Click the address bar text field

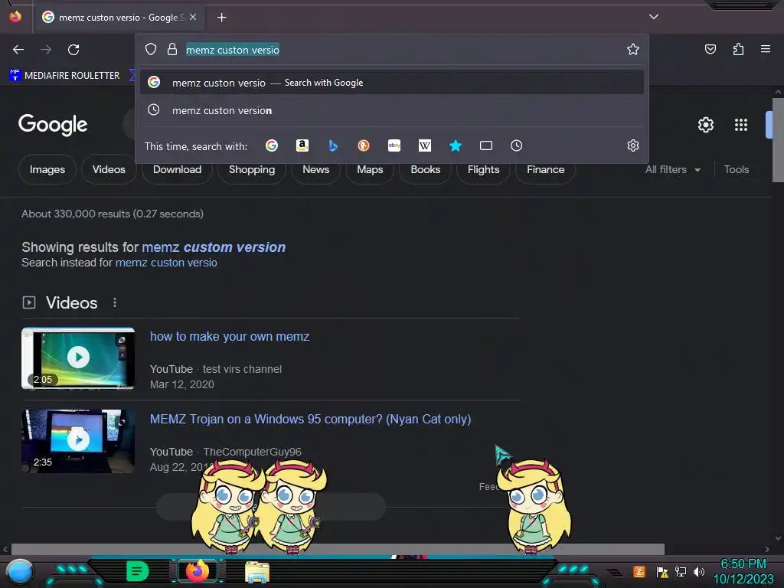400,50
